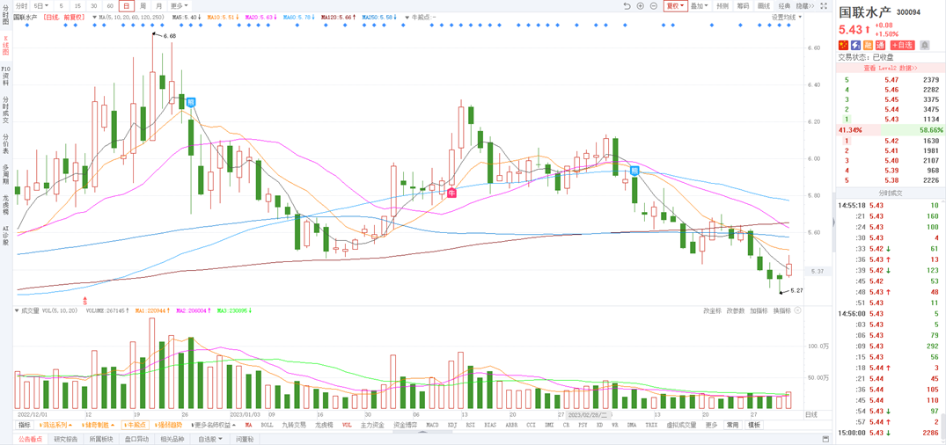
Task: Click the blue lightning bolt badge icon
Action: click(855, 45)
